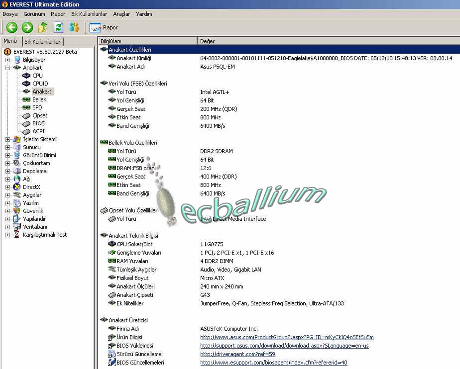460x369 pixels.
Task: Expand the Depolama tree node
Action: pos(8,171)
